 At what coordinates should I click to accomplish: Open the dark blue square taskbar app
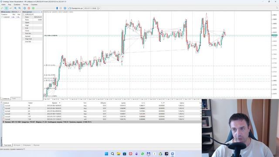coord(124,154)
